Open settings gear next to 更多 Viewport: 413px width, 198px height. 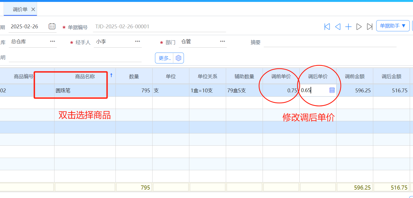[x=178, y=58]
